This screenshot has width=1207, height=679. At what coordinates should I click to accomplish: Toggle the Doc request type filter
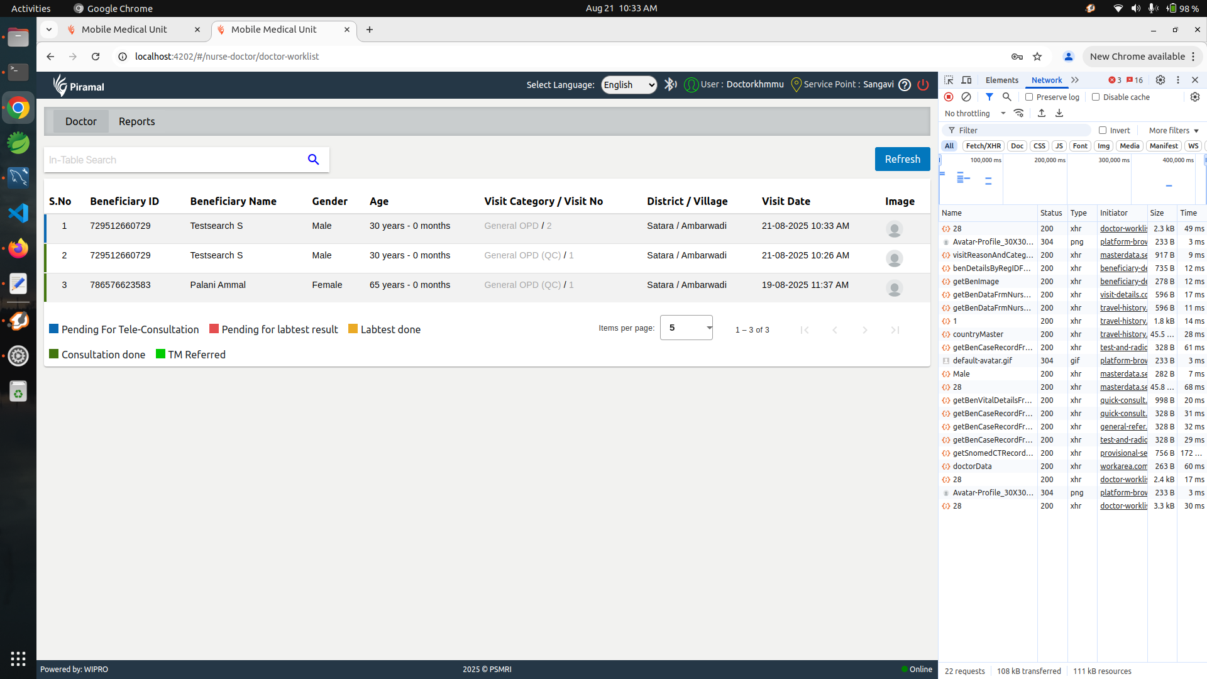coord(1017,146)
